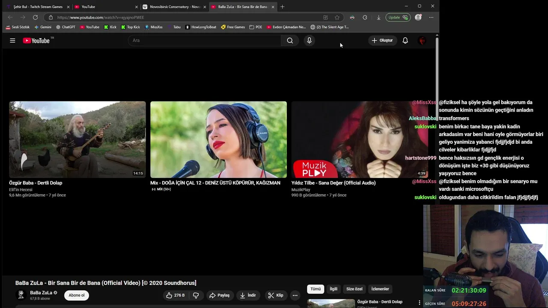Open the split-screen icon in the address bar
Screen dimensions: 548x308
tap(325, 18)
